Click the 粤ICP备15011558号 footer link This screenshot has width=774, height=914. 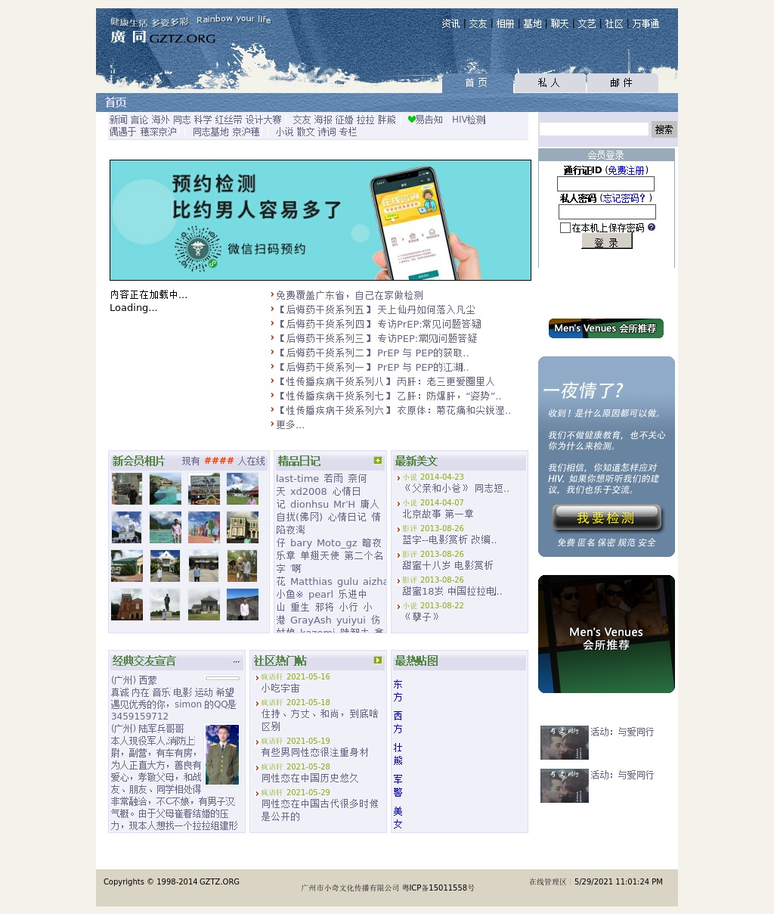(x=438, y=888)
